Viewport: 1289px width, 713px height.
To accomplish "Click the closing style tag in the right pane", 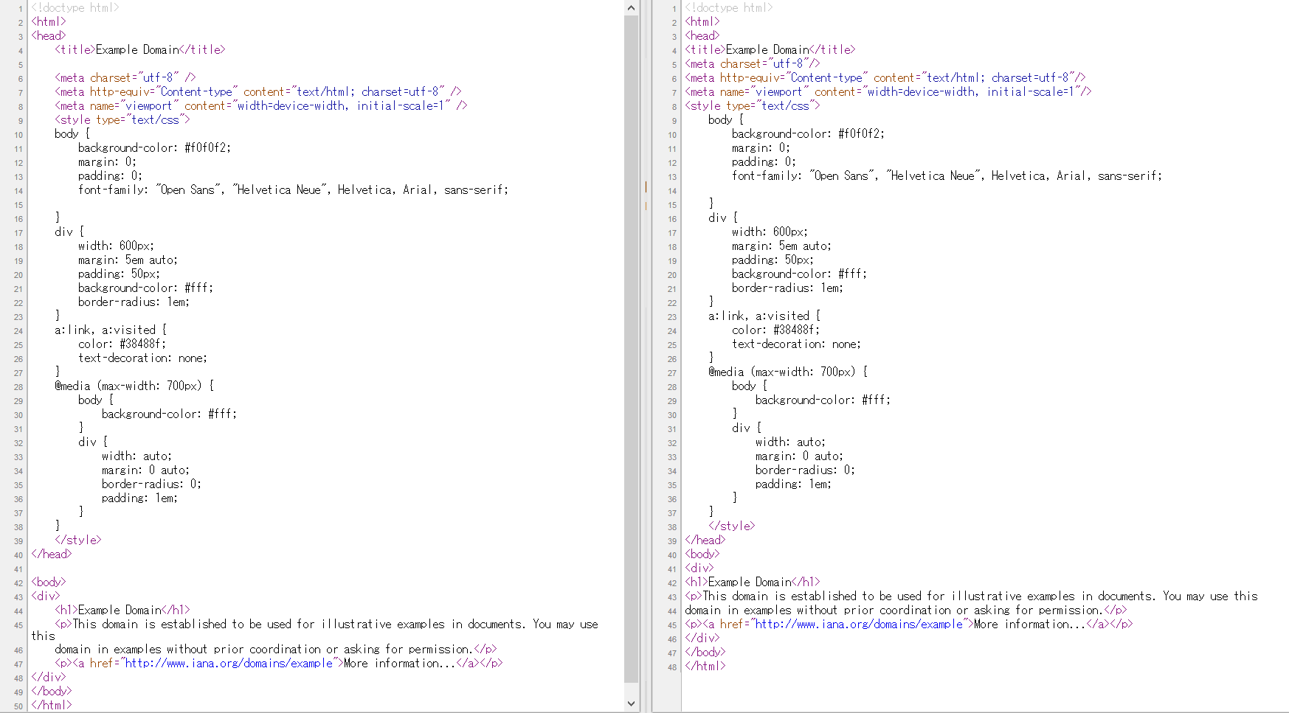I will 732,526.
